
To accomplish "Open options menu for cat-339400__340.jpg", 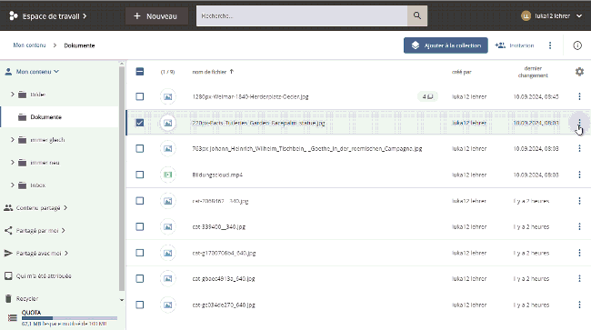I will point(579,226).
